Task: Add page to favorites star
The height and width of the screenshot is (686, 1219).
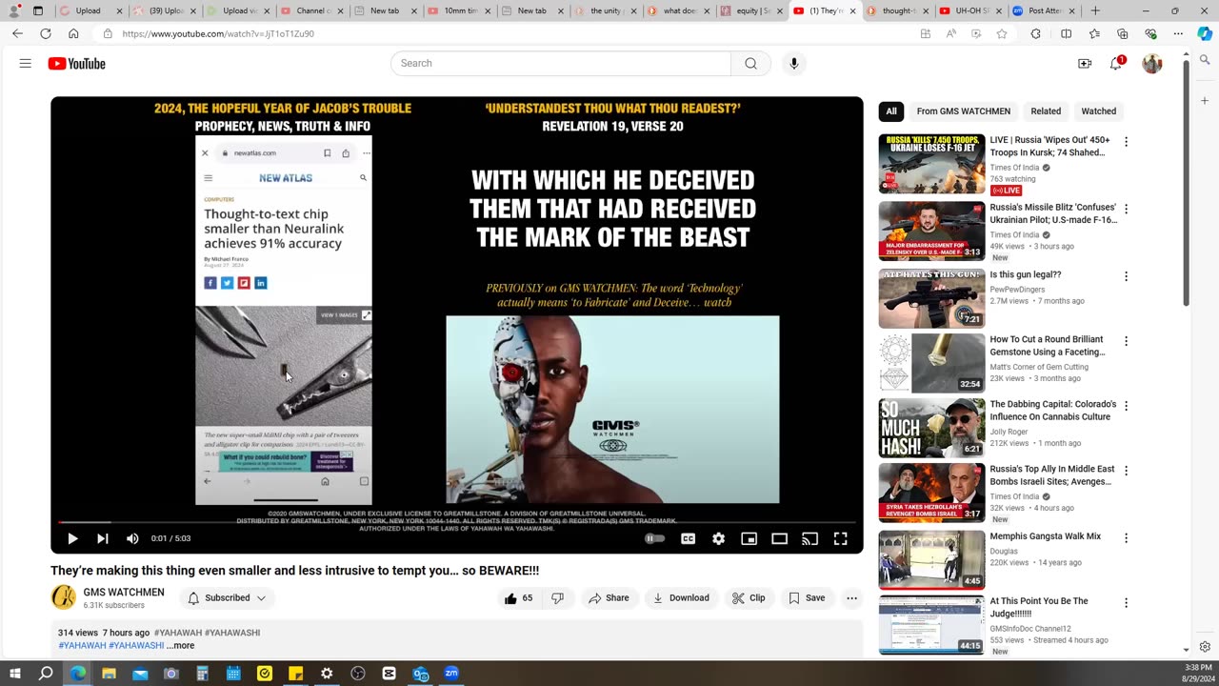Action: point(1002,33)
